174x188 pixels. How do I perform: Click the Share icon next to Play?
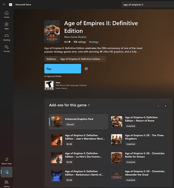86,69
